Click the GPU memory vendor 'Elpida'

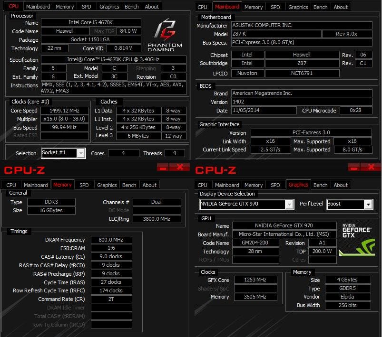click(x=348, y=297)
